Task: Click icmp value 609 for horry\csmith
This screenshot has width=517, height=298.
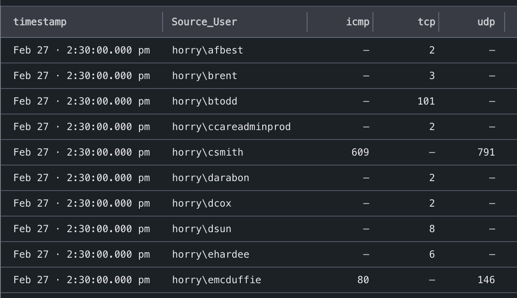Action: (361, 152)
